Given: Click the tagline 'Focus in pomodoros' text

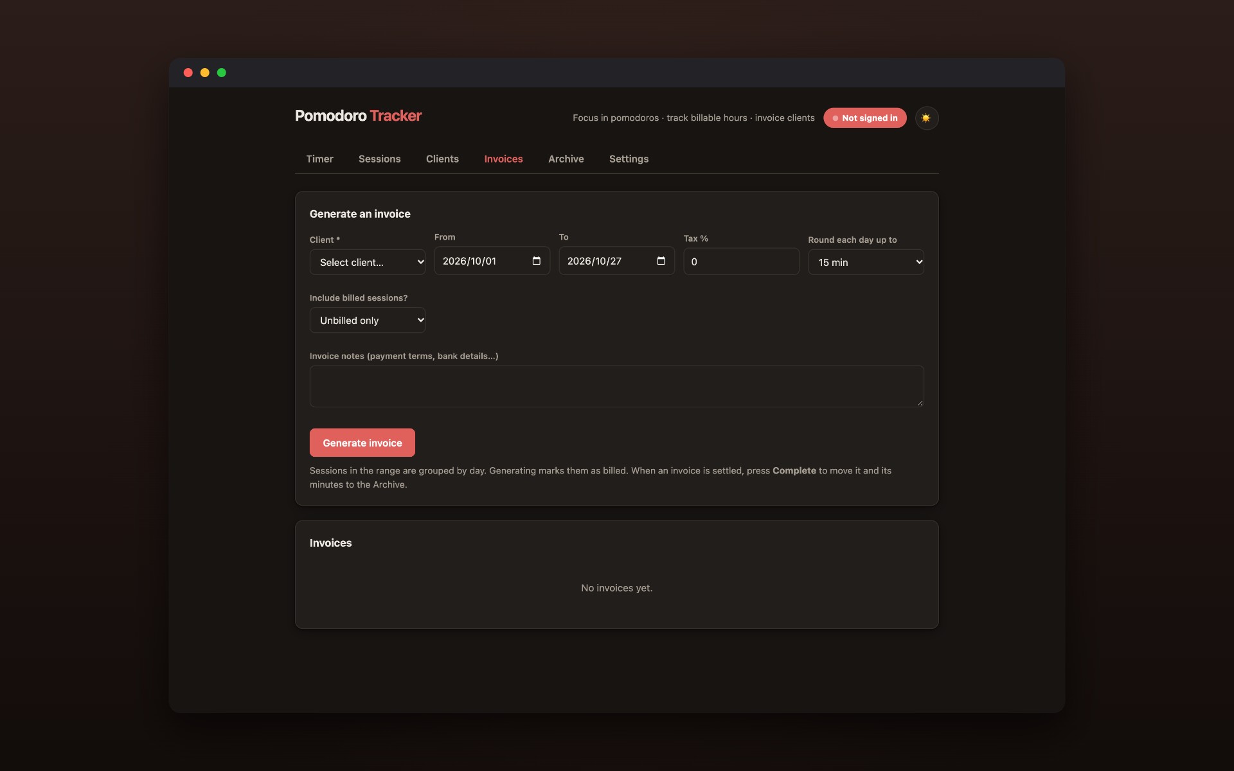Looking at the screenshot, I should point(616,118).
